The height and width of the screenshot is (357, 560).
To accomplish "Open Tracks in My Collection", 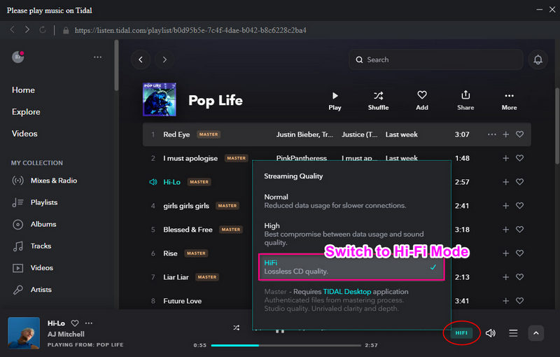I will (x=31, y=246).
